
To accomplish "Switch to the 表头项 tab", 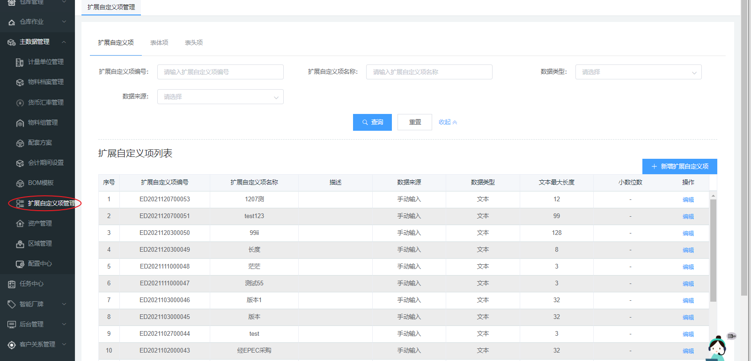I will coord(194,42).
